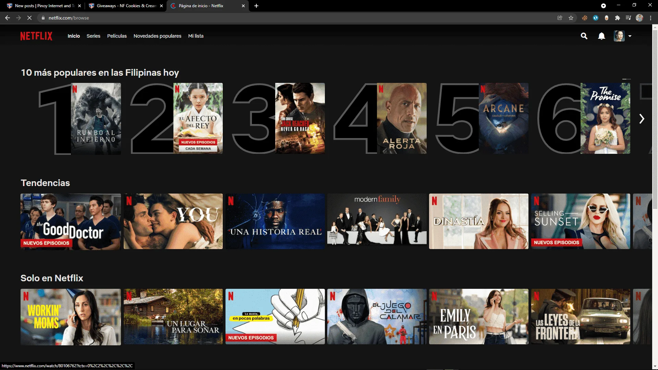Close the Página de inicio - Netflix tab
This screenshot has height=370, width=658.
point(243,6)
